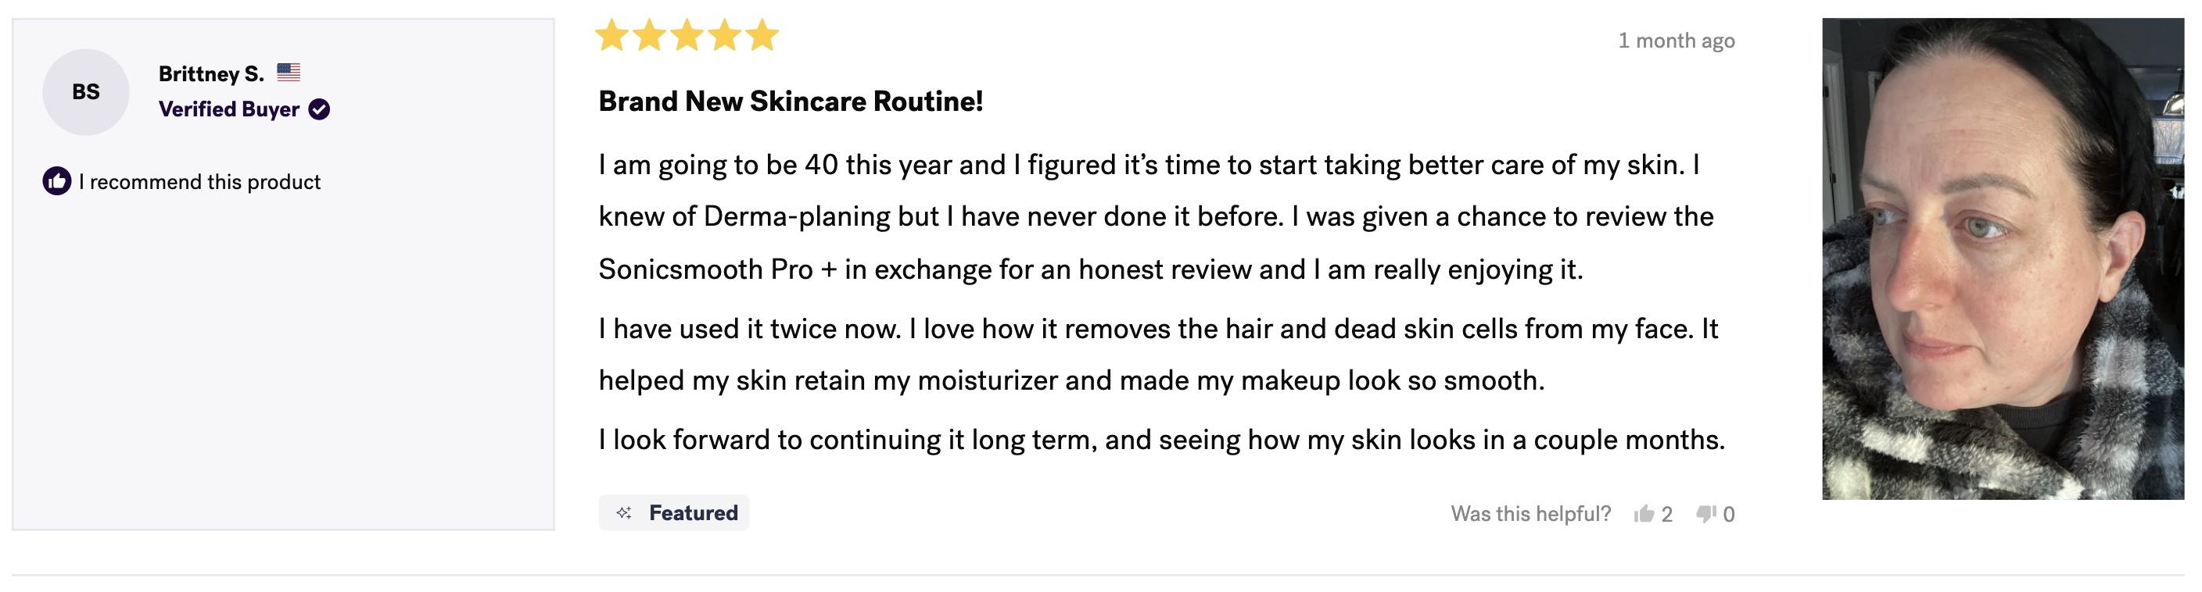Open the reviewer's face photo thumbnail
The height and width of the screenshot is (592, 2202).
(x=2003, y=259)
